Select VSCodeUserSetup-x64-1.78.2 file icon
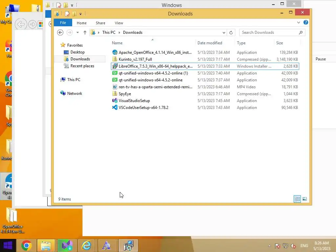This screenshot has width=336, height=252. click(x=115, y=107)
